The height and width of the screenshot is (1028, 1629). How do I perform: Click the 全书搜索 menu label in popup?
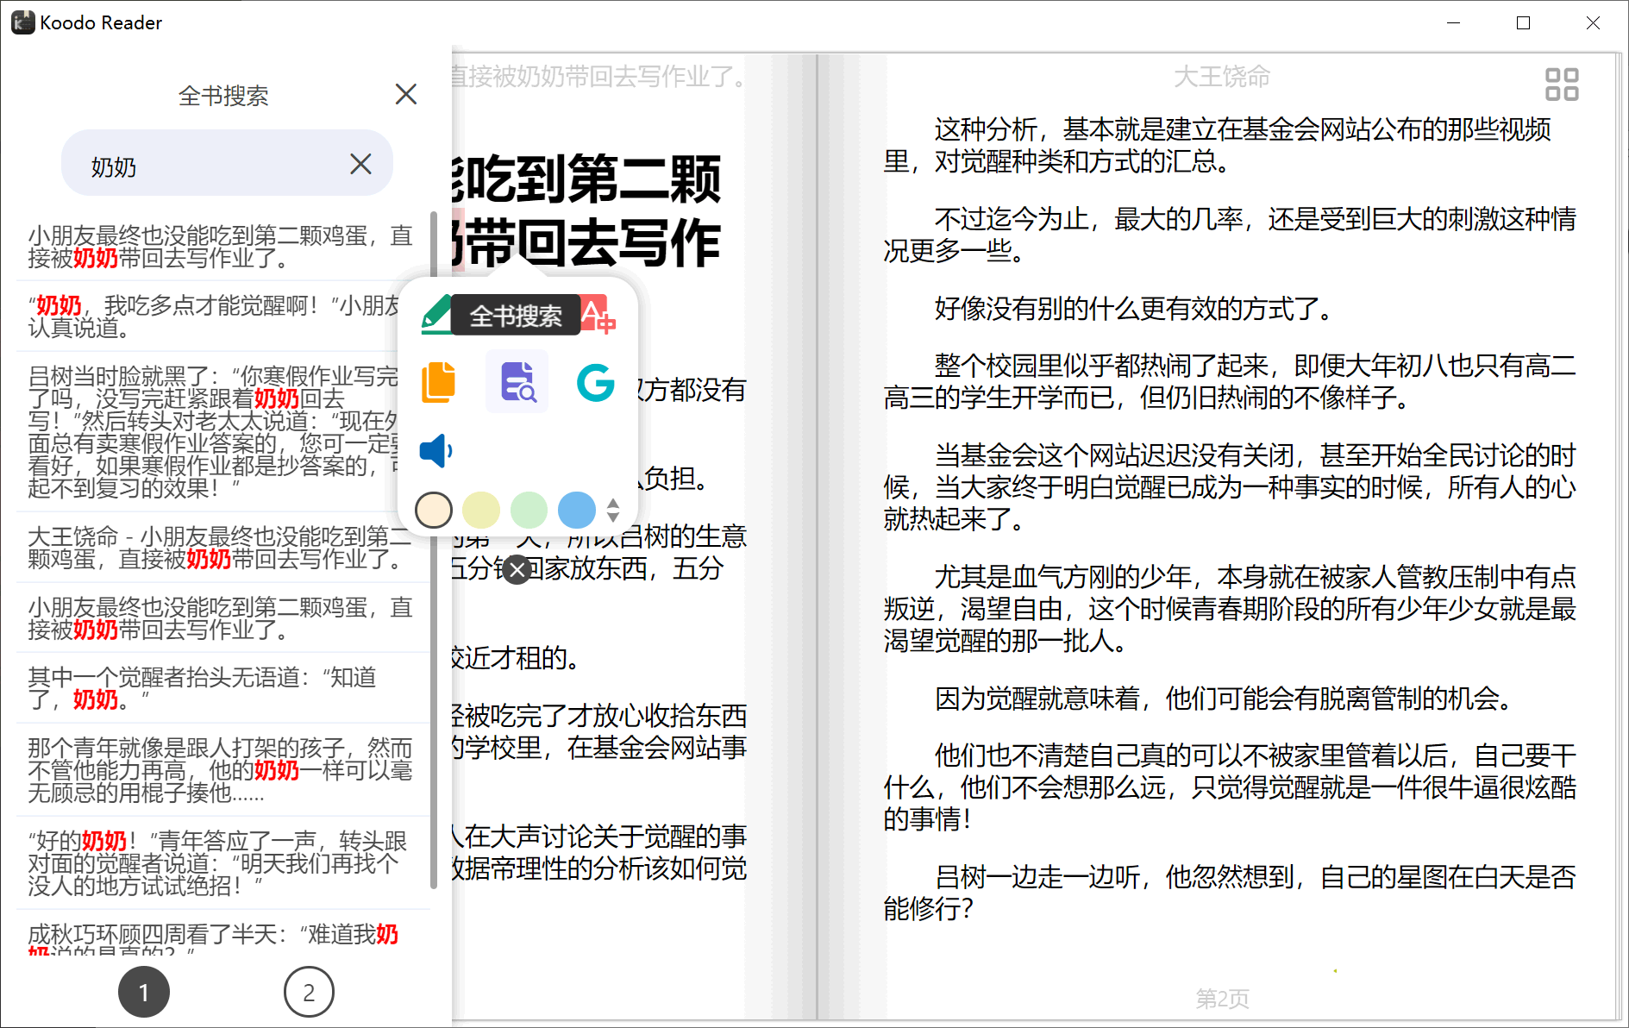[x=517, y=316]
